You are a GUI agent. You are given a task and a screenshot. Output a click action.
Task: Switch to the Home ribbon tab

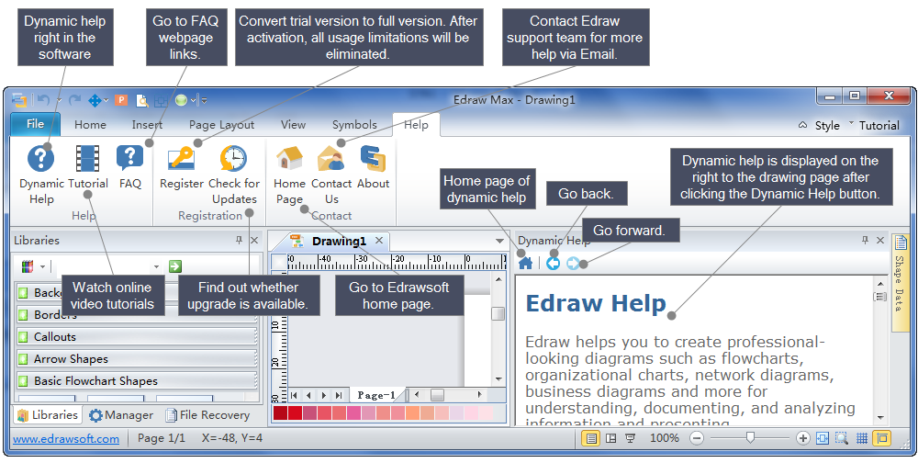click(x=90, y=125)
